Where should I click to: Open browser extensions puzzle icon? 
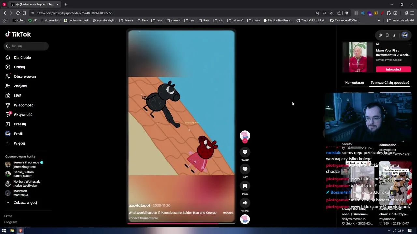tap(389, 13)
